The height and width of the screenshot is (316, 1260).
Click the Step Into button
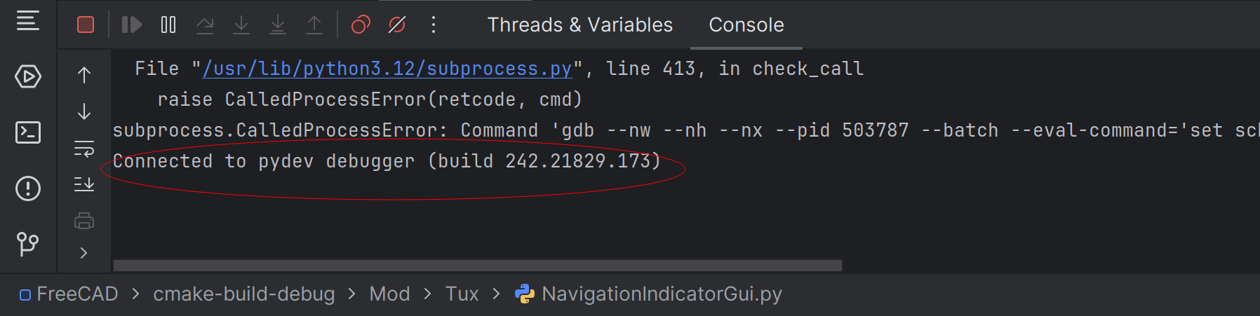pos(241,25)
